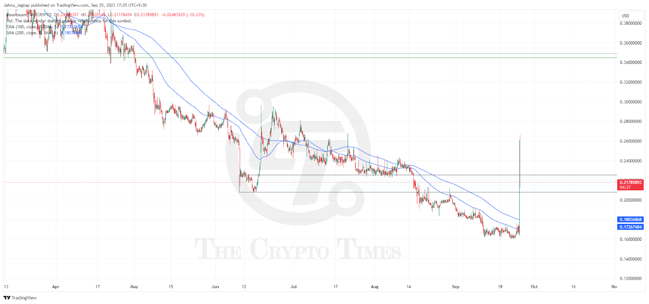Click the TradingView logo at chart bottom
This screenshot has height=304, width=649.
20,298
